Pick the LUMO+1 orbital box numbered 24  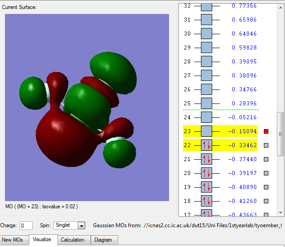pyautogui.click(x=206, y=117)
